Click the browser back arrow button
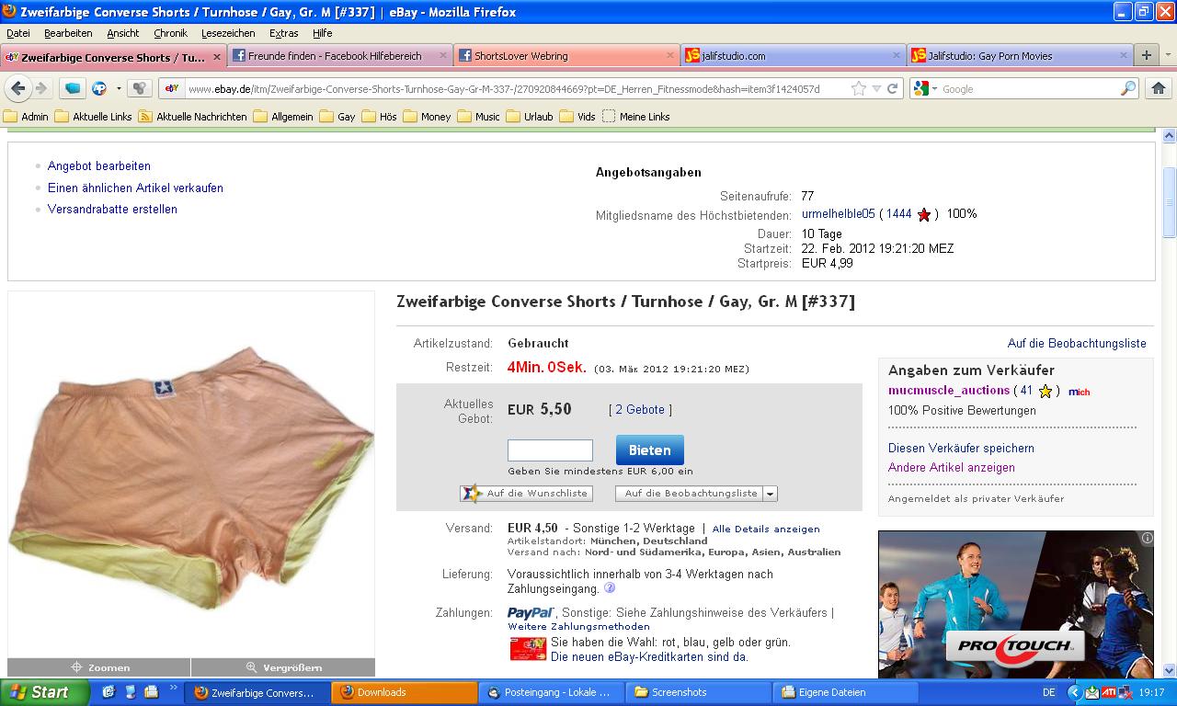 [17, 88]
